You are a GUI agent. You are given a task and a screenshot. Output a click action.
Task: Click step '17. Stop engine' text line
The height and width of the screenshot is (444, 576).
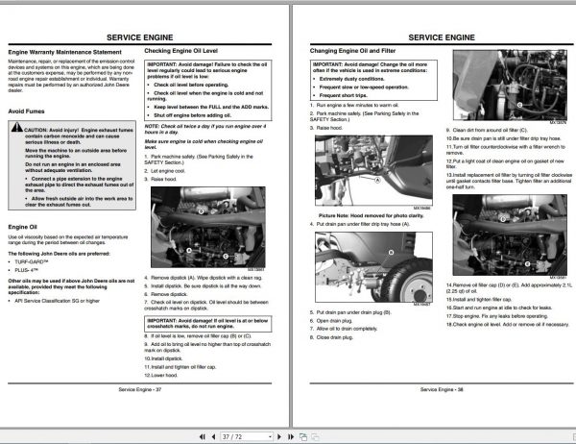pyautogui.click(x=497, y=316)
